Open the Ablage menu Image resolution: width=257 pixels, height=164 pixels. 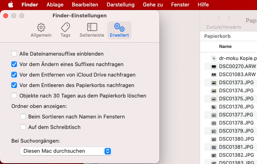55,4
